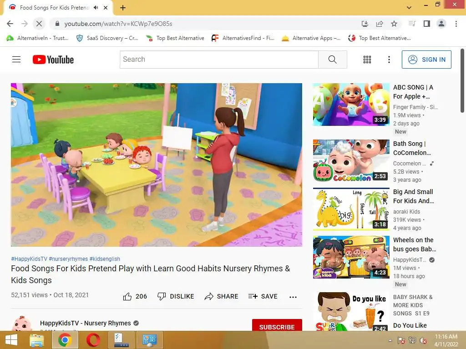Open the YouTube apps grid icon
Screen dimensions: 466x349
coord(367,60)
